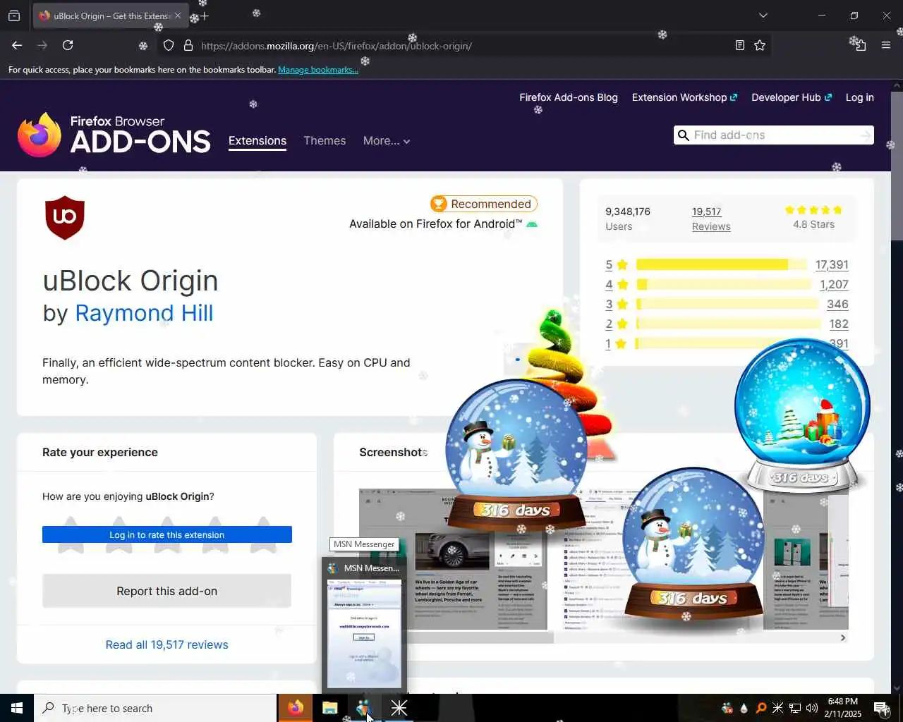Click the water droplet tray icon
Screen dimensions: 903x722
(x=744, y=708)
